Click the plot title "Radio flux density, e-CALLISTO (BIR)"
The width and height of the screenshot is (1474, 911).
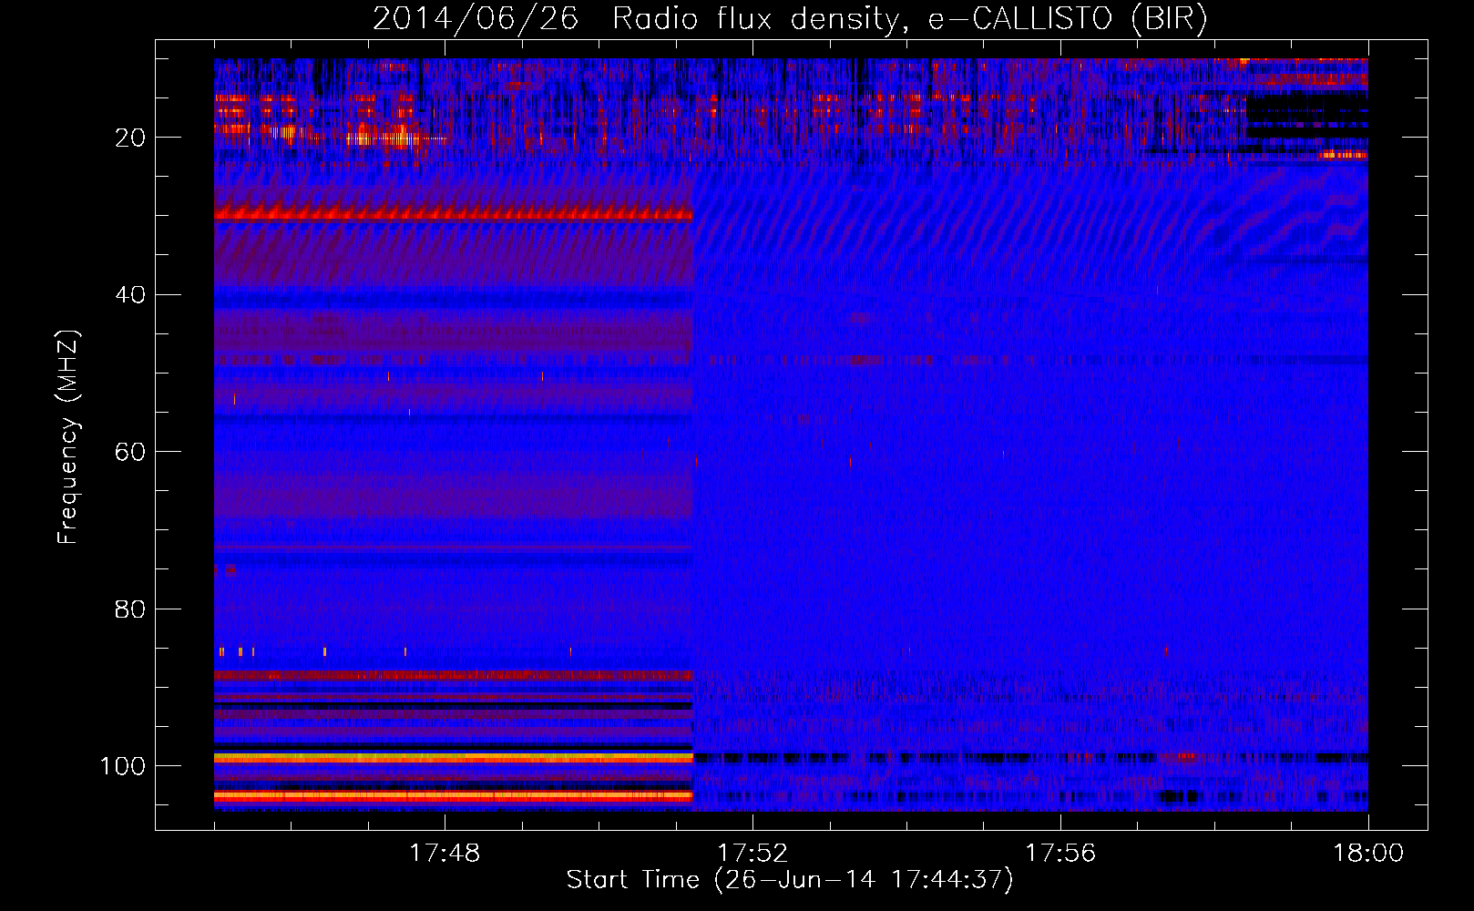tap(910, 18)
